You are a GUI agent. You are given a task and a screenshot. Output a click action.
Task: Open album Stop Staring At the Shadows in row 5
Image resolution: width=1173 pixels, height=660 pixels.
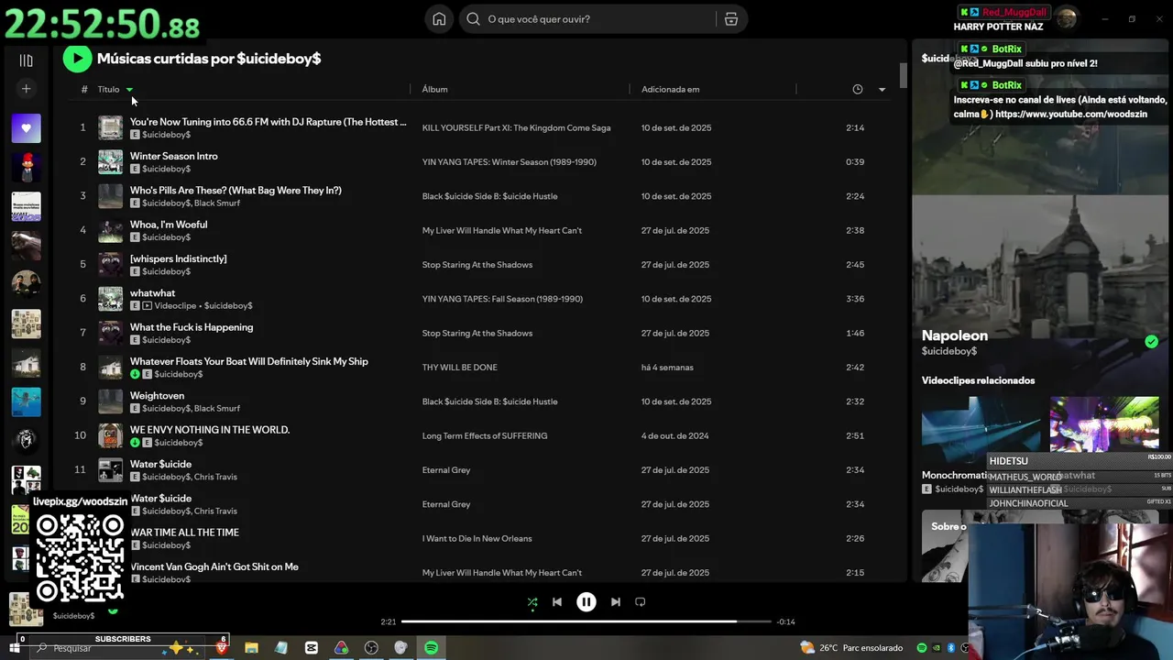[x=477, y=265]
